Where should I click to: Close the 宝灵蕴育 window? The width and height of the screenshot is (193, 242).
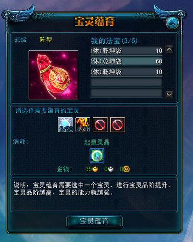(172, 23)
